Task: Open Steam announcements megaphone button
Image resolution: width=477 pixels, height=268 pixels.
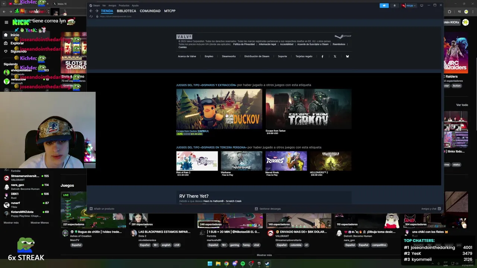Action: point(384,6)
